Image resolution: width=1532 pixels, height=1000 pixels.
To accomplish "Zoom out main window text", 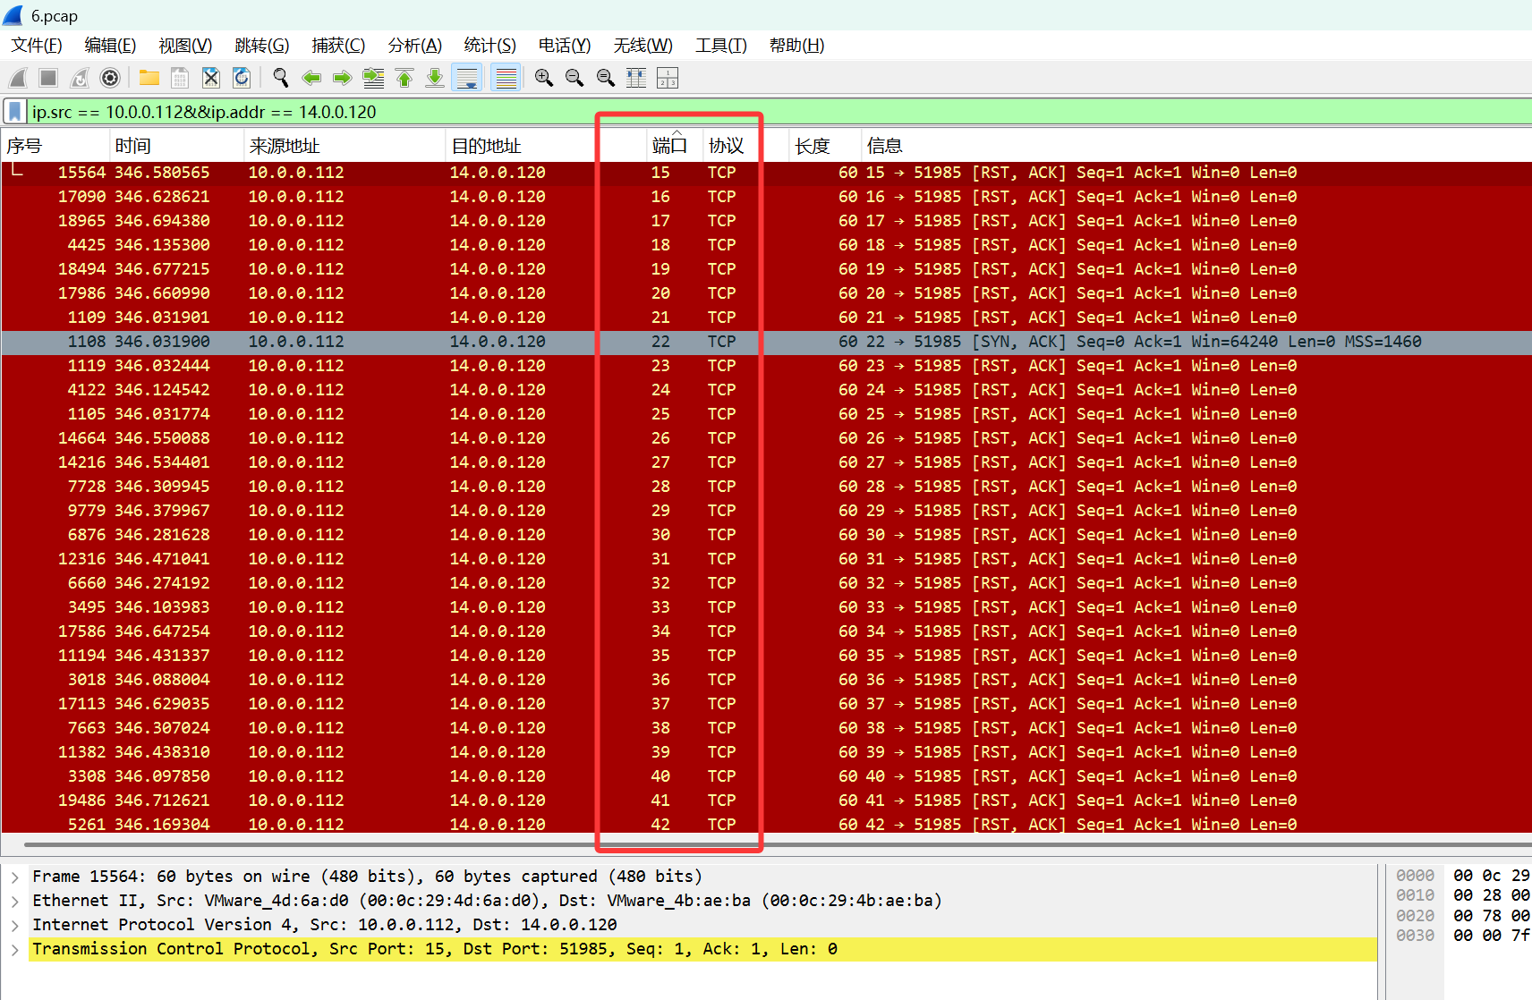I will (x=574, y=78).
